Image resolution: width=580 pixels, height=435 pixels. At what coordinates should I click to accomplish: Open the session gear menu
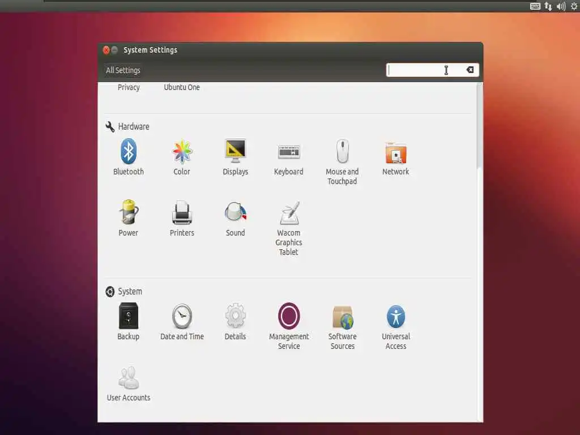tap(574, 6)
